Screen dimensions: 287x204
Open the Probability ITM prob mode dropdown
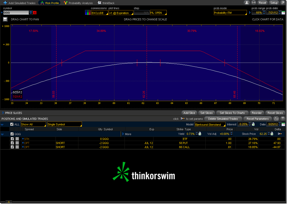click(230, 13)
